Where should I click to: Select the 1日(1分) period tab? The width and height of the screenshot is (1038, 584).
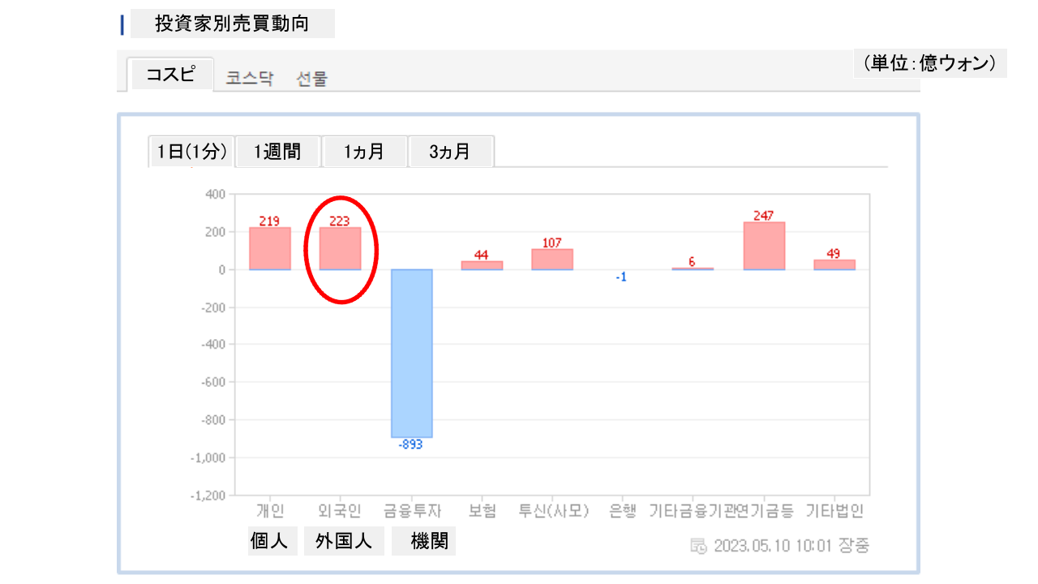(x=191, y=152)
